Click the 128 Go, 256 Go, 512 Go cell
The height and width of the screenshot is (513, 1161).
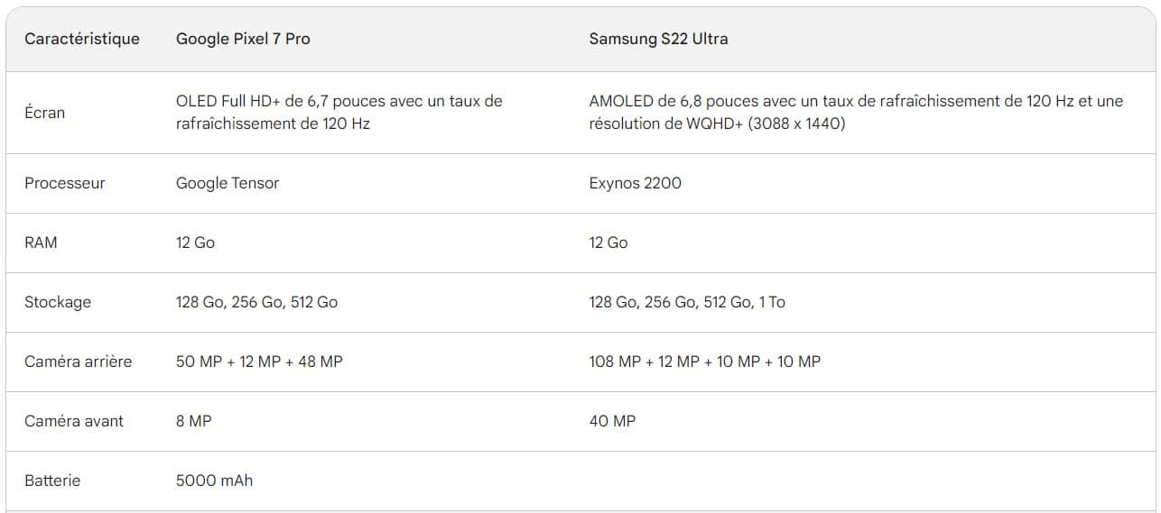point(256,302)
